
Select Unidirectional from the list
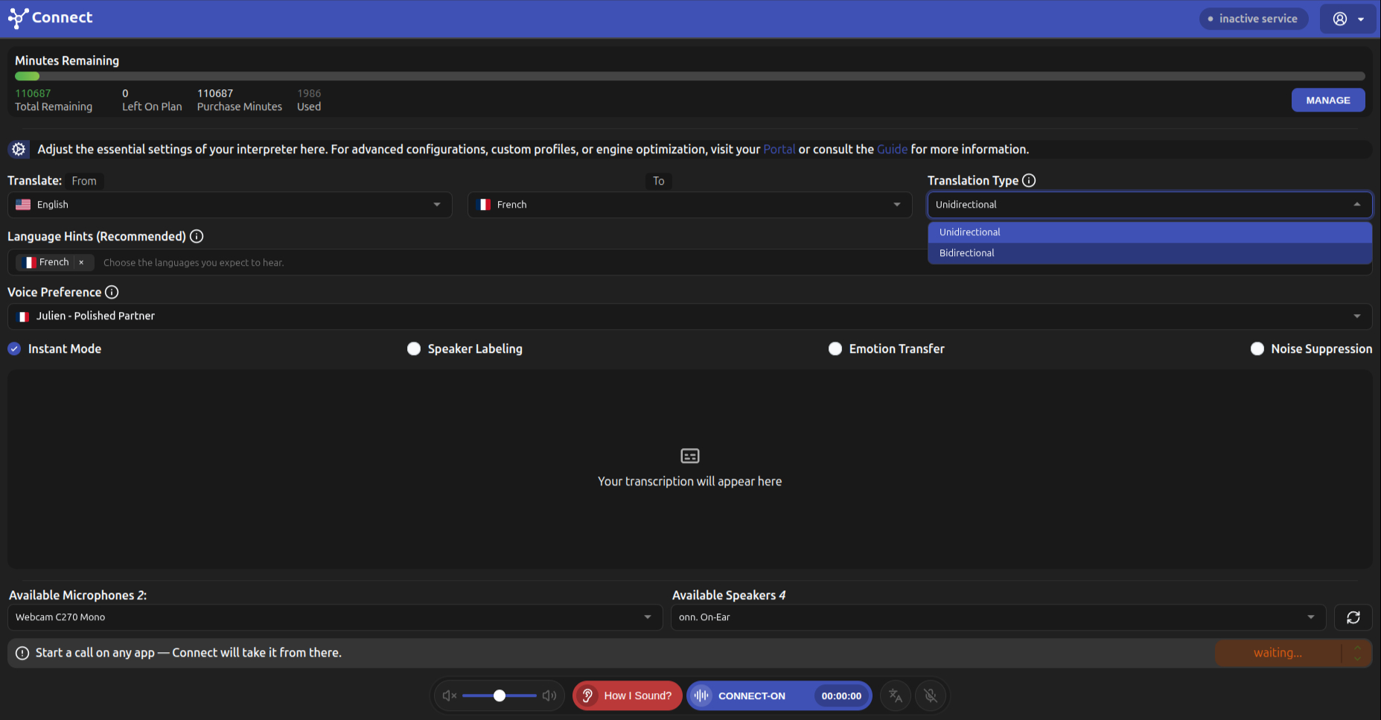(1149, 232)
